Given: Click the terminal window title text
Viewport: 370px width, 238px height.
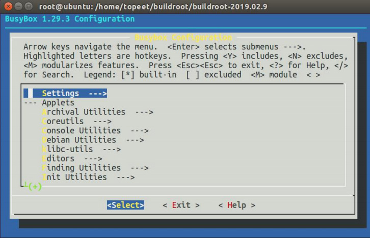Looking at the screenshot, I should point(153,7).
